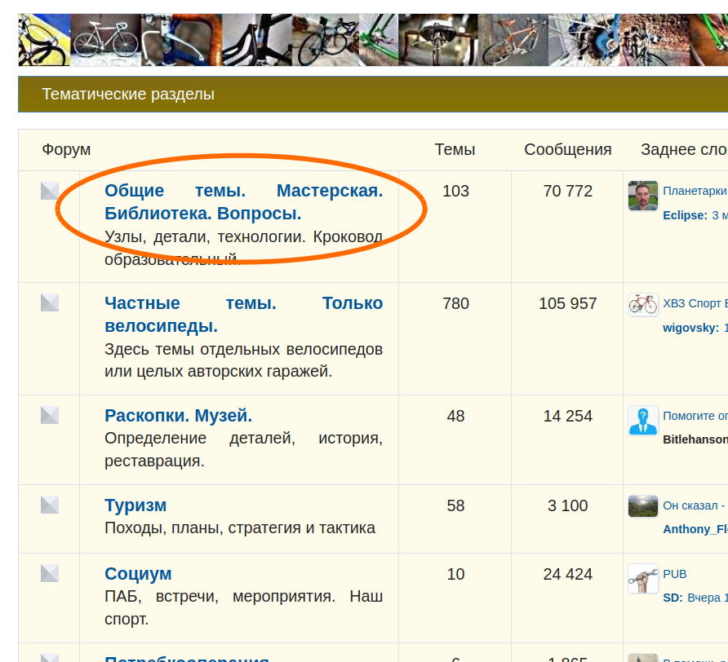Click Anthony's landscape avatar in the Туризм row
The image size is (728, 662).
click(x=643, y=506)
